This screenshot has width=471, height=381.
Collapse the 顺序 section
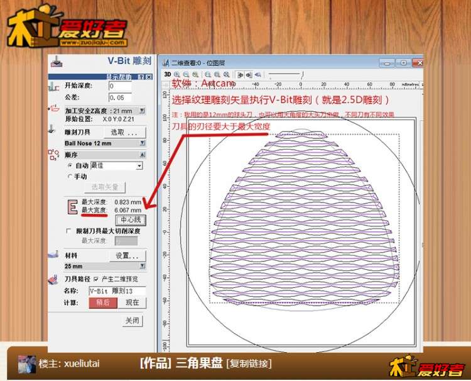(x=143, y=155)
